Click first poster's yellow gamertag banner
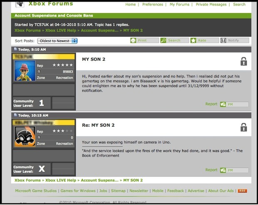This screenshot has width=258, height=205. (x=44, y=57)
